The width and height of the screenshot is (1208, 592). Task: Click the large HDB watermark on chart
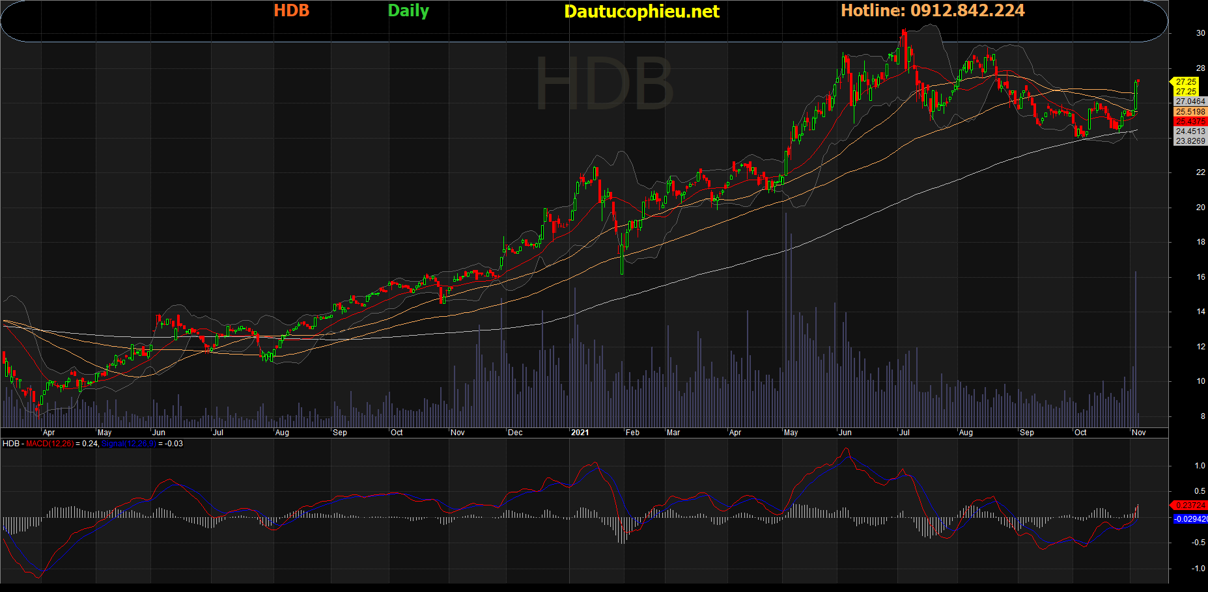[x=604, y=85]
